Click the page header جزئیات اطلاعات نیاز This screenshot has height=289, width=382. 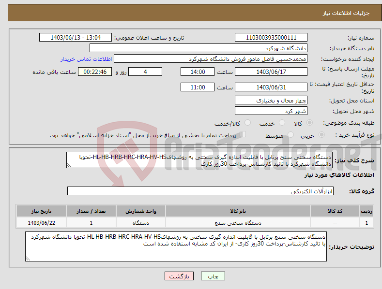coord(346,13)
